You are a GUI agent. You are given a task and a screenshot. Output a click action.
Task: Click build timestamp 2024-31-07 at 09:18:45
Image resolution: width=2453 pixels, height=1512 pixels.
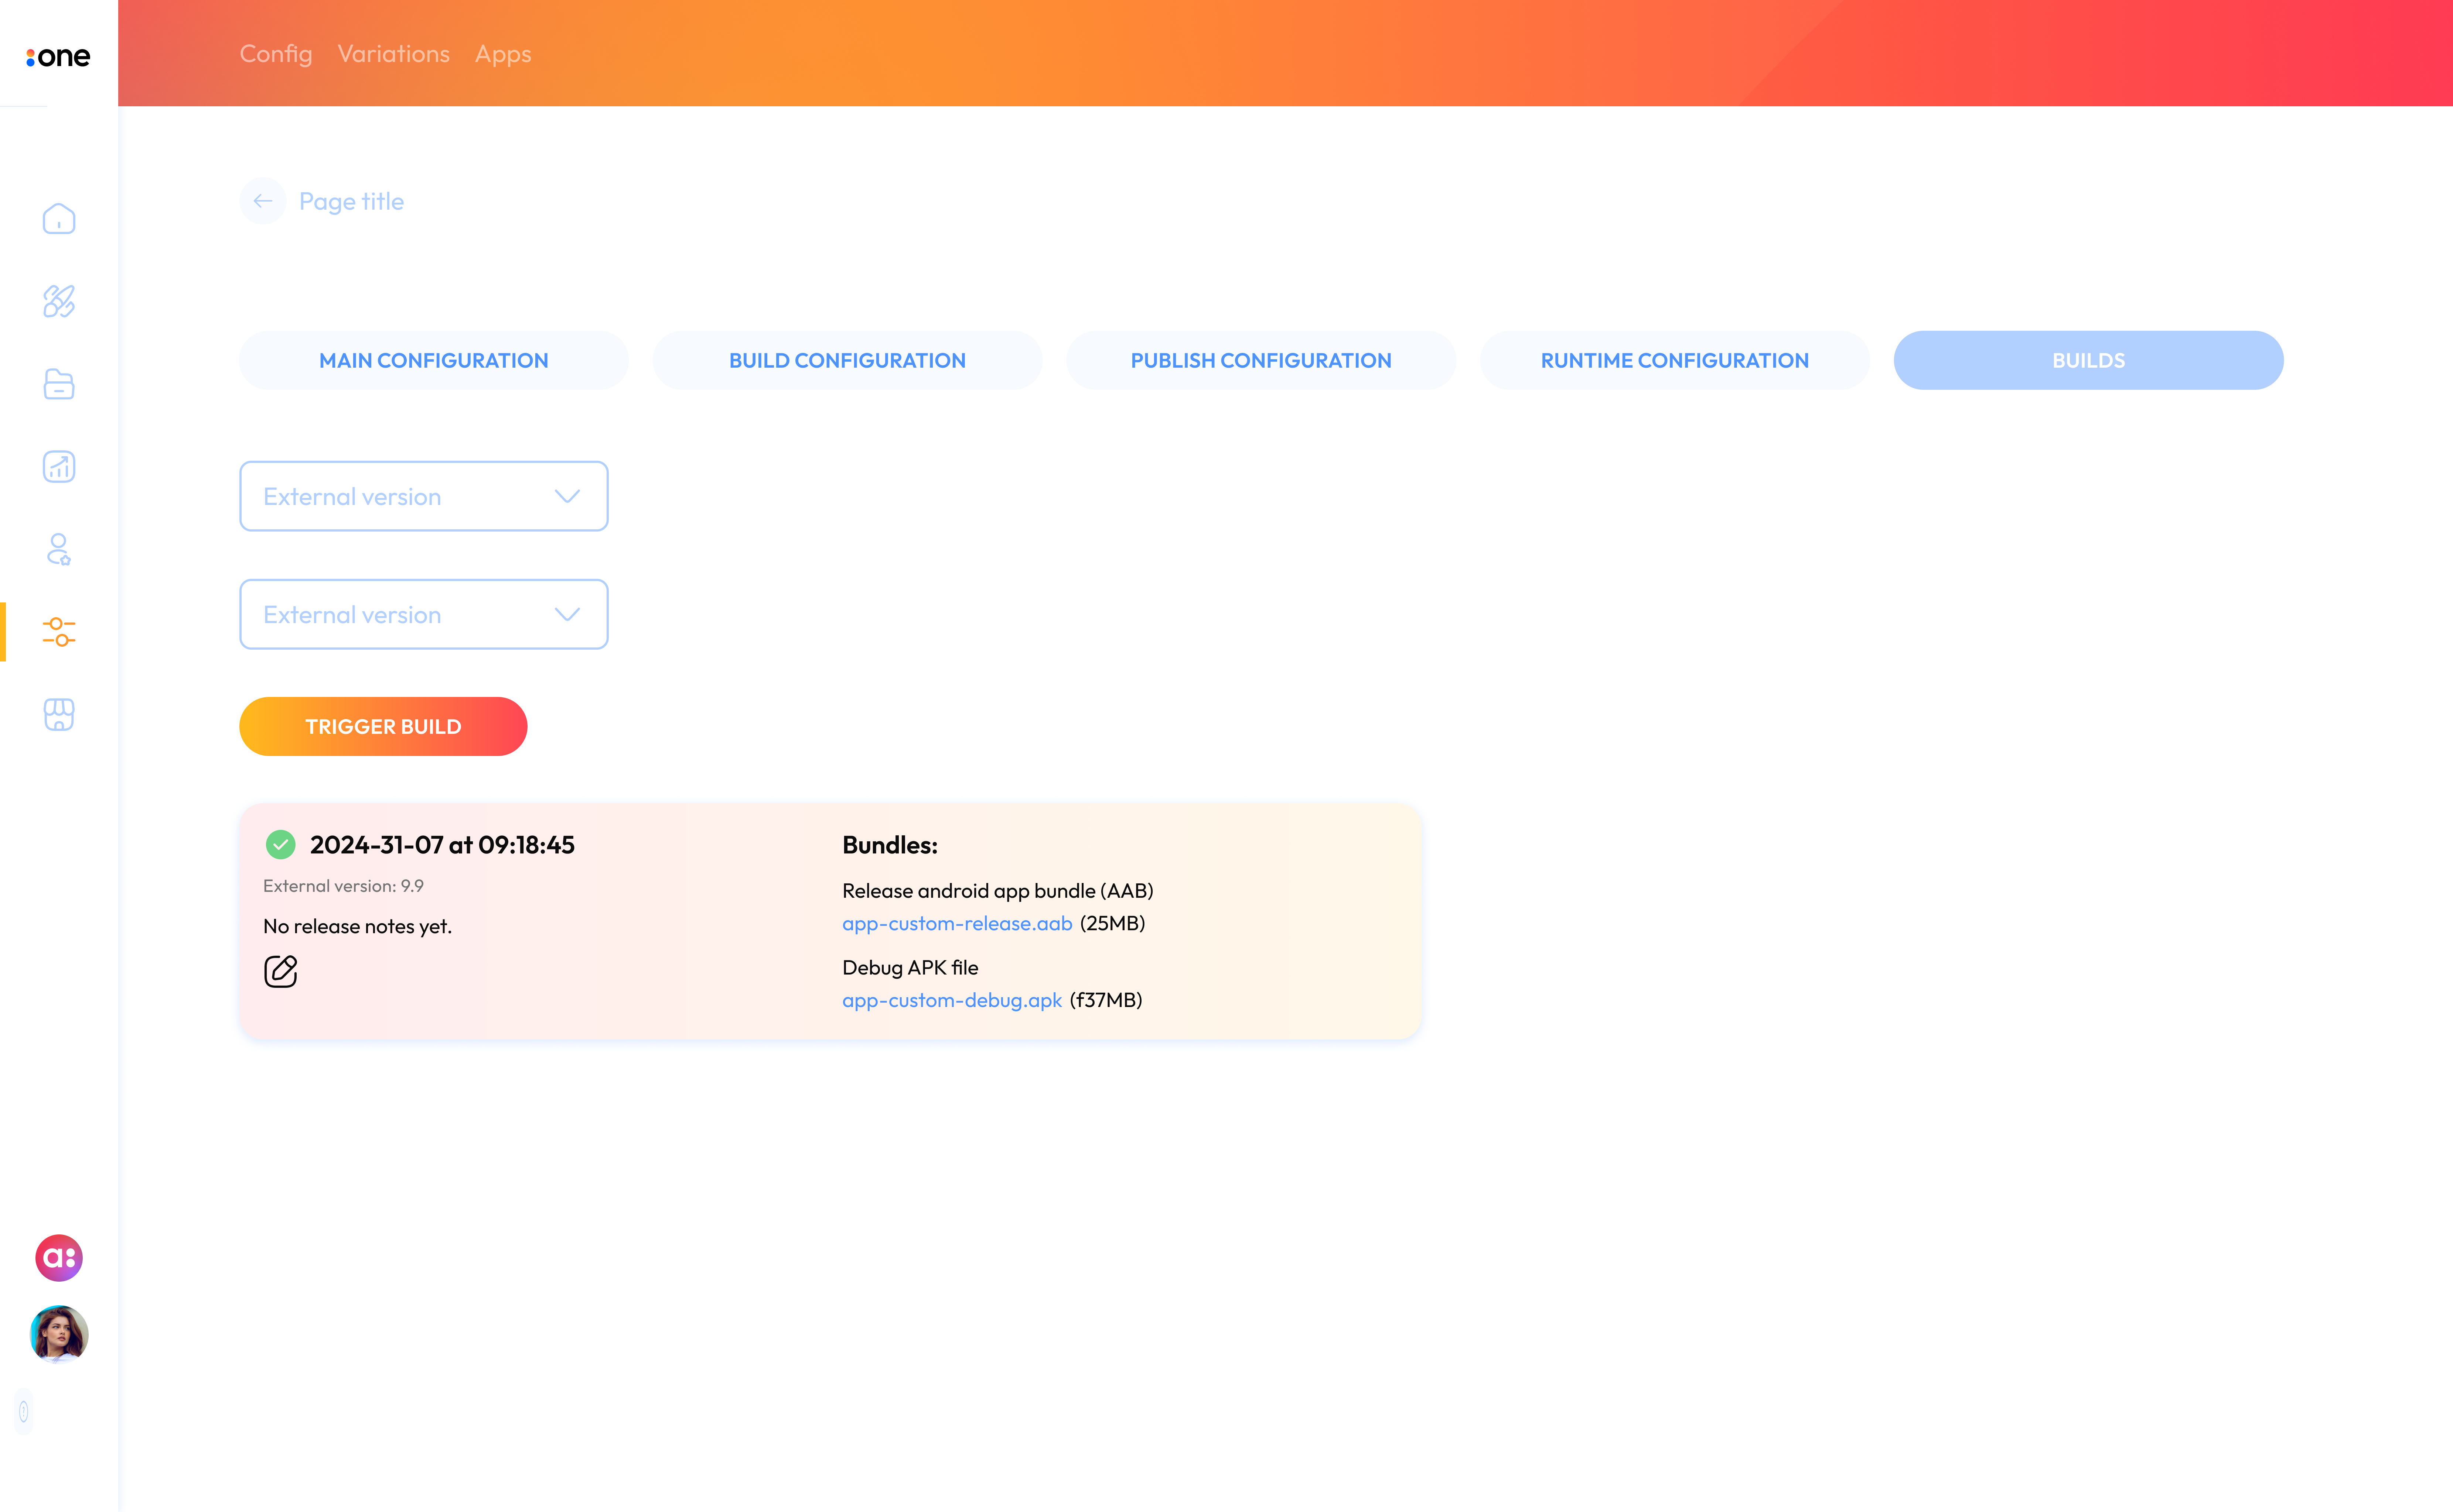(442, 845)
